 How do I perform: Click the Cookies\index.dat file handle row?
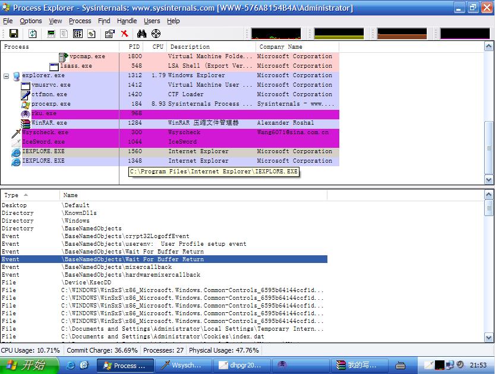[164, 337]
